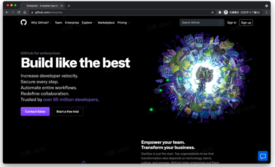Screen dimensions: 275x167
Task: Click the Transform your business. line
Action: click(x=168, y=148)
